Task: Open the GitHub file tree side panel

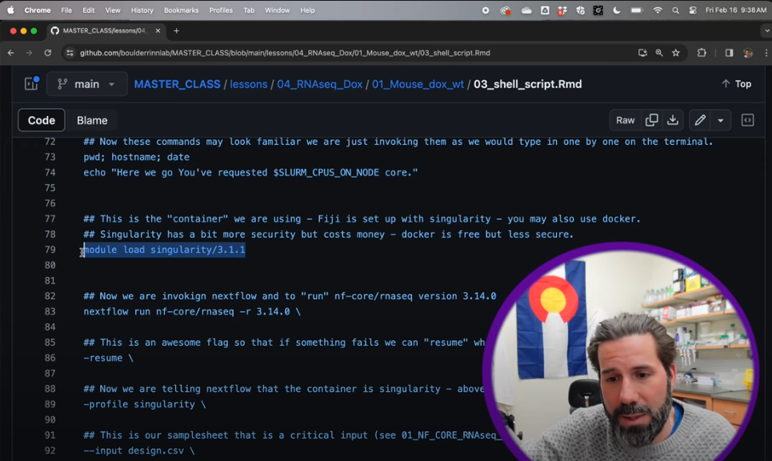Action: tap(31, 84)
